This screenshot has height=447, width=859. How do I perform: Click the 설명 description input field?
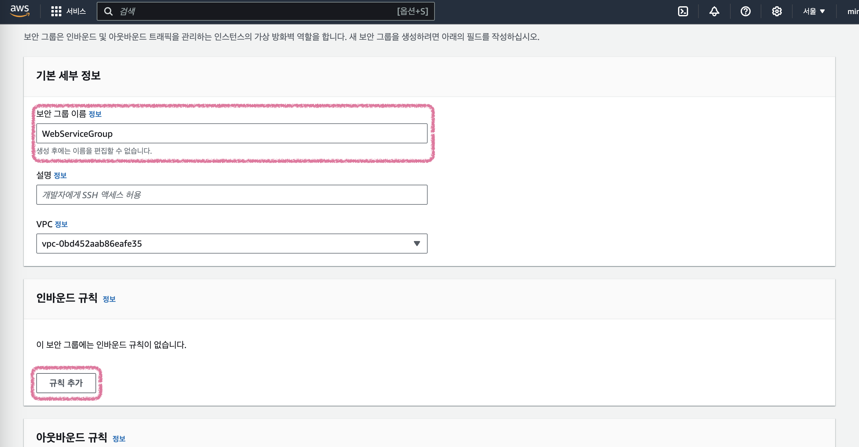click(x=231, y=195)
